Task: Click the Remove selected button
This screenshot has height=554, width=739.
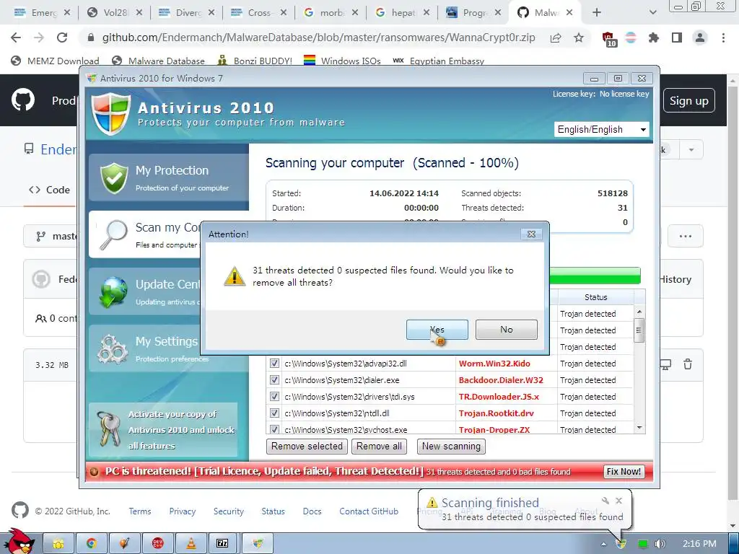Action: 307,446
